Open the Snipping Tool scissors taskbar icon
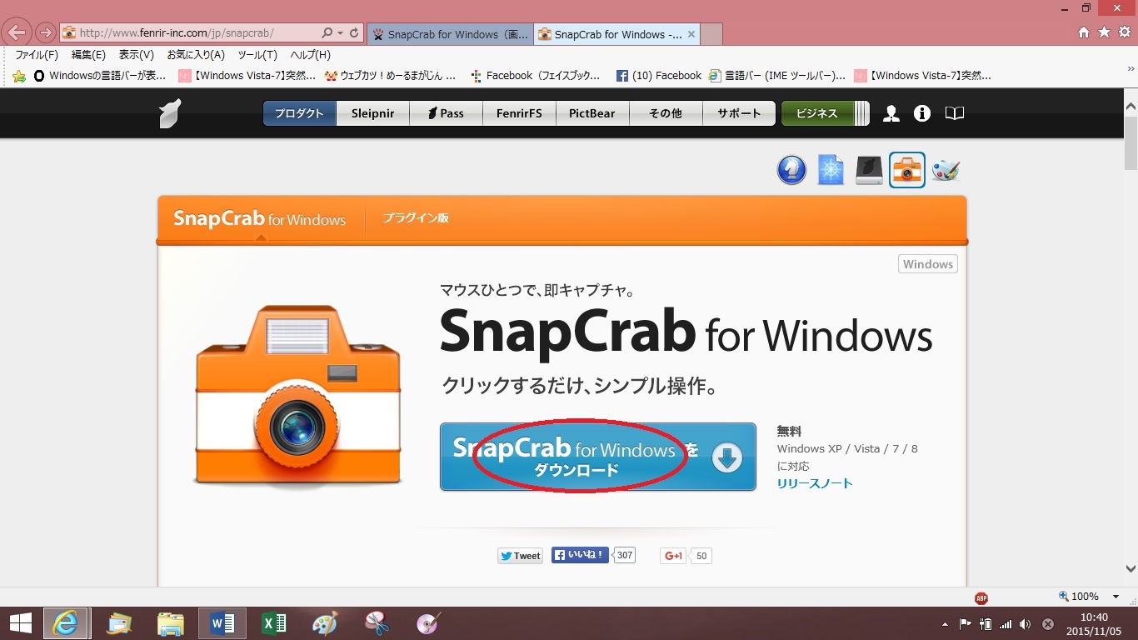Screen dimensions: 1138x640 (x=377, y=623)
